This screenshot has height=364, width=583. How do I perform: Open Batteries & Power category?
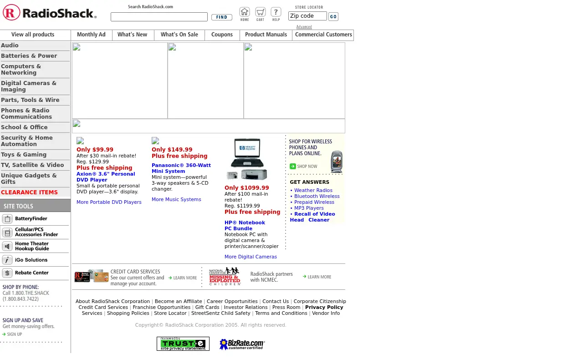click(29, 56)
